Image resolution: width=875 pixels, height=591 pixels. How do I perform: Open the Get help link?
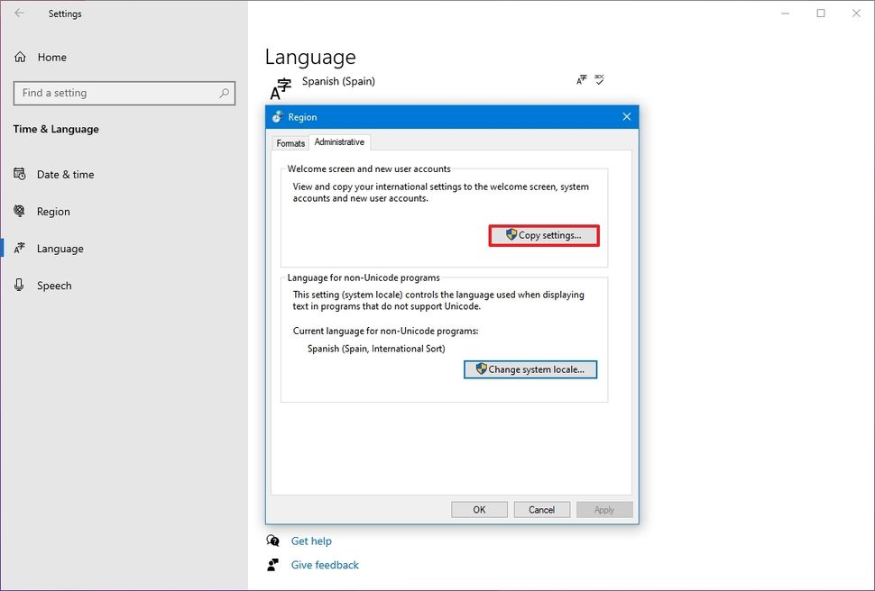click(310, 541)
